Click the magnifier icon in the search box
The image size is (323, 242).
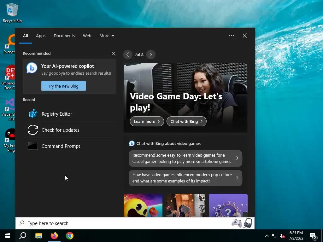click(22, 223)
